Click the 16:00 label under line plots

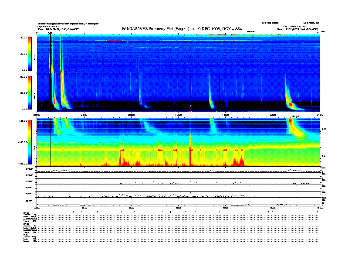(226, 208)
